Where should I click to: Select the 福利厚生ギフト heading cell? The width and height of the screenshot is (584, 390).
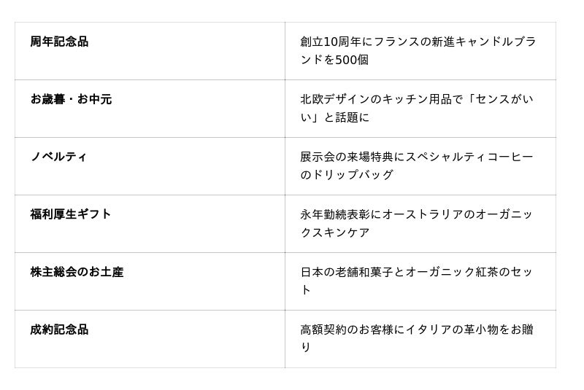(x=71, y=214)
